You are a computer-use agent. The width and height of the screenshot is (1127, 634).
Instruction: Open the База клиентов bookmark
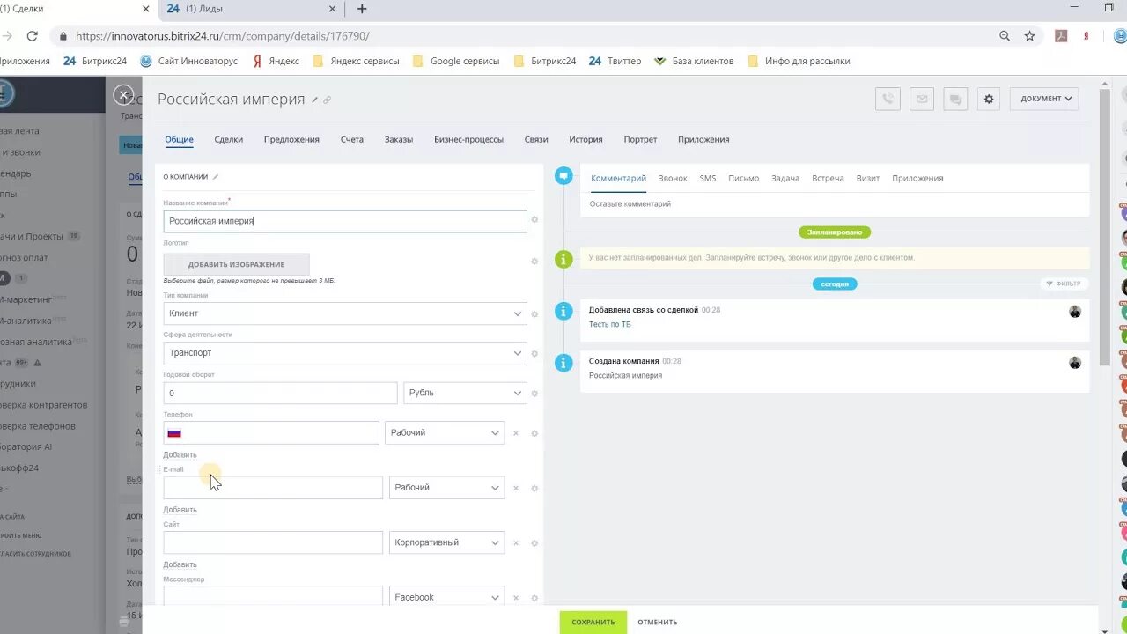[693, 61]
